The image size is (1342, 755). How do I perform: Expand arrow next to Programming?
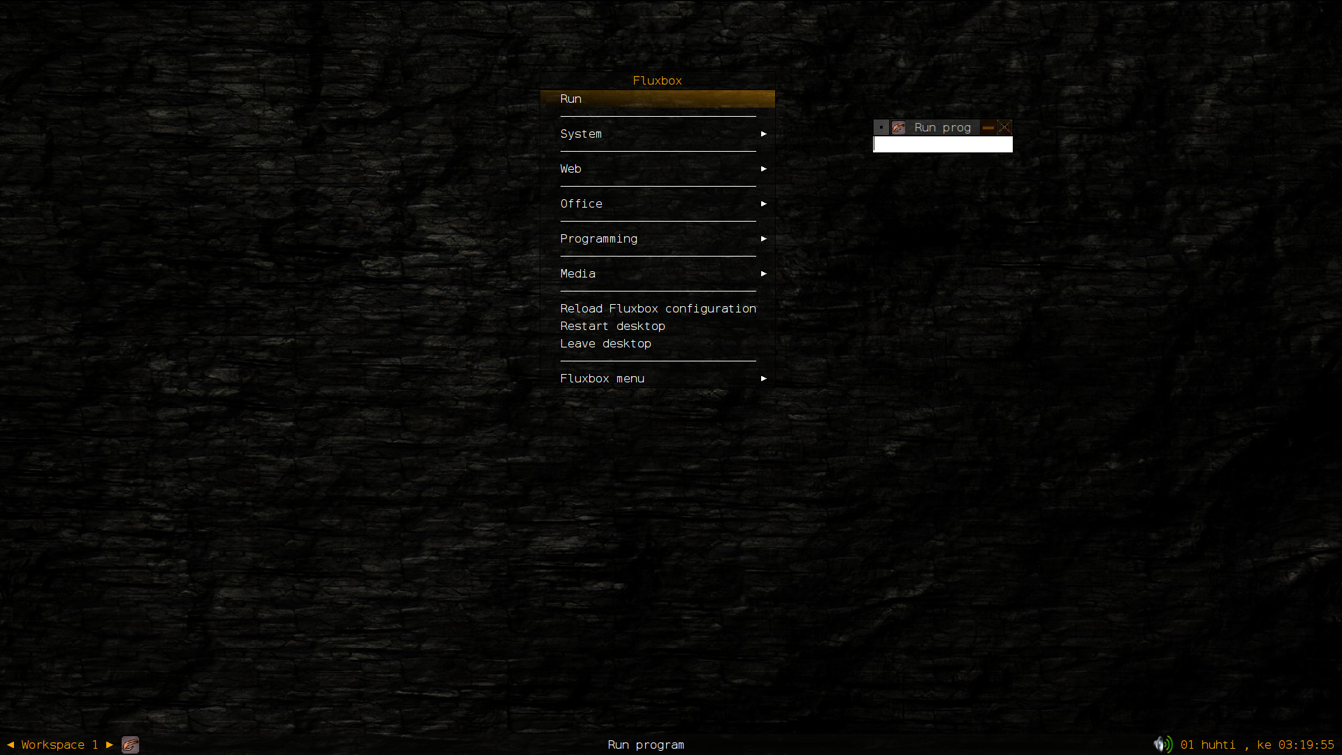click(x=763, y=238)
